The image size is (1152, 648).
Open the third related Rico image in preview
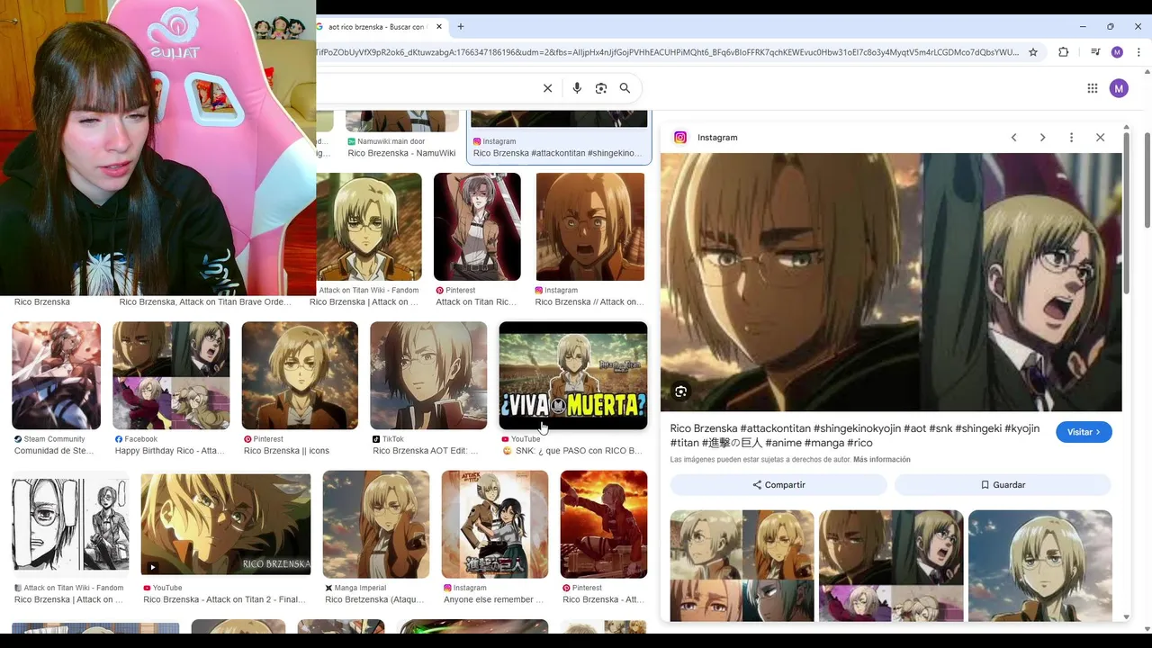(1040, 565)
